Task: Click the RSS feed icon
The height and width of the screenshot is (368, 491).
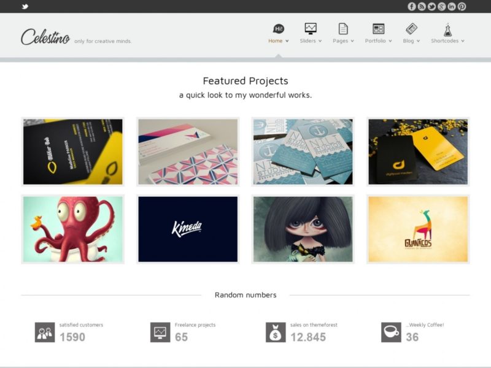Action: point(422,6)
